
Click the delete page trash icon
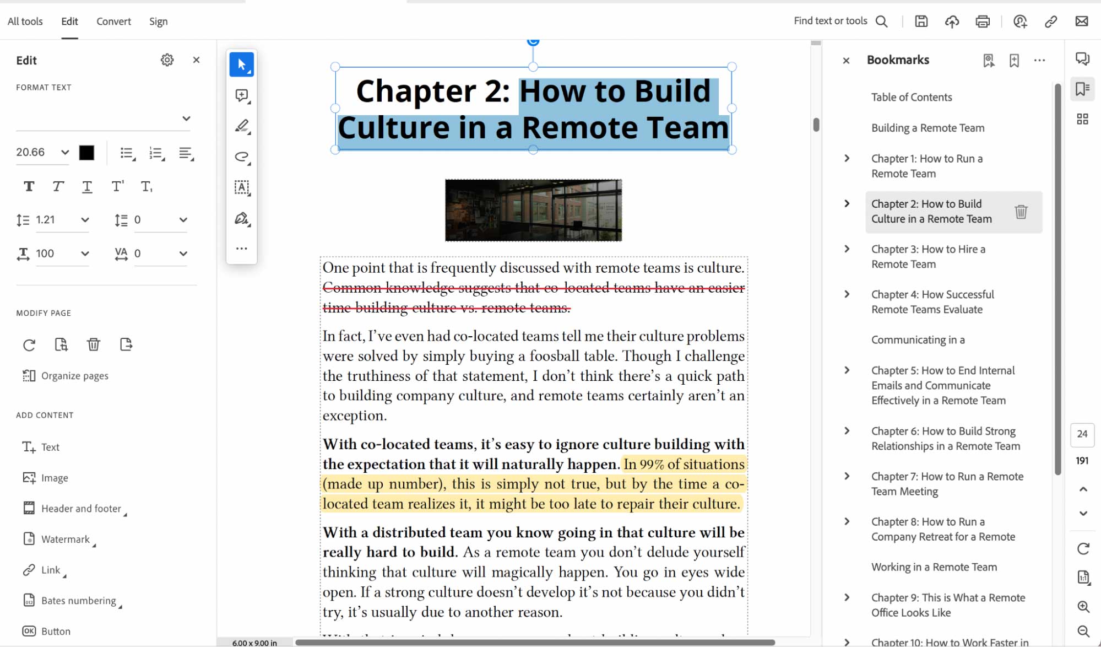pyautogui.click(x=93, y=345)
